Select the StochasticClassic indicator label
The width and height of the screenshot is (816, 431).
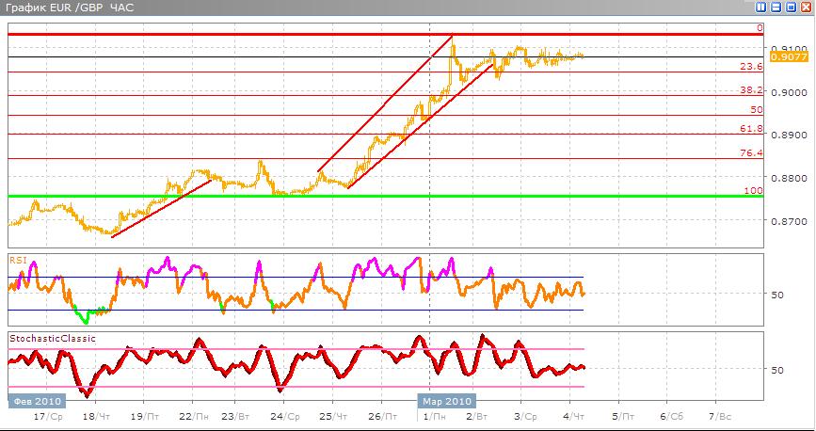click(53, 339)
